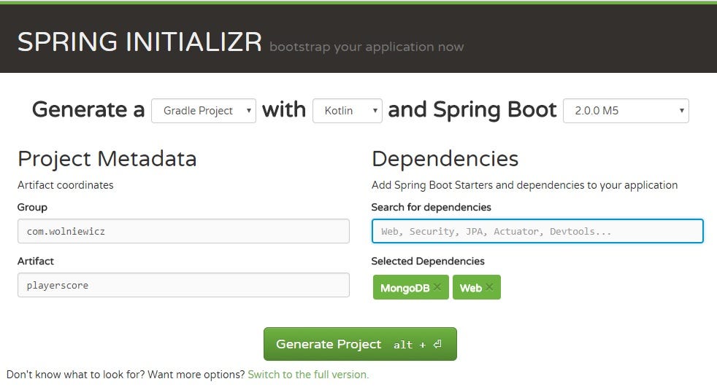Follow the Switch to the full version link
This screenshot has width=717, height=387.
[308, 375]
